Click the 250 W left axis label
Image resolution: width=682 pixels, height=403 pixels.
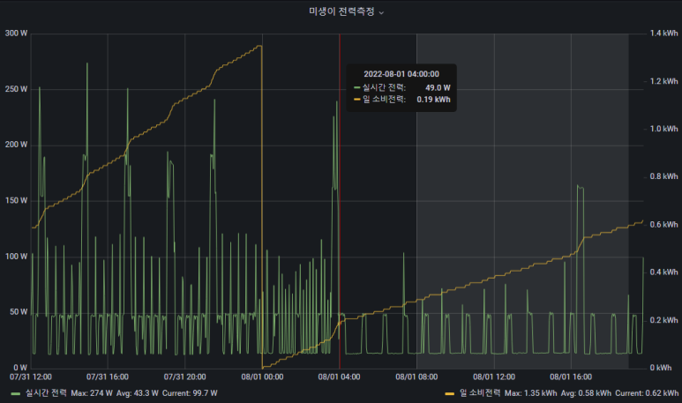(x=16, y=89)
